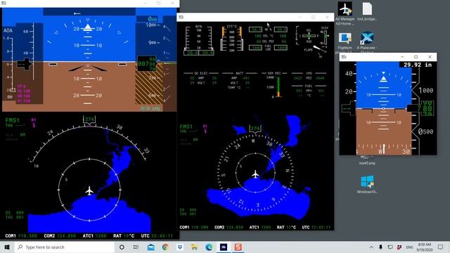Click the heading strip W marker in standby window
Image resolution: width=450 pixels, height=253 pixels.
click(x=381, y=151)
